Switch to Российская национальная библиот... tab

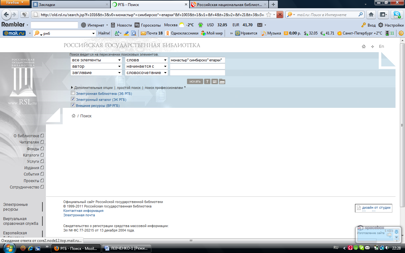[x=229, y=5]
